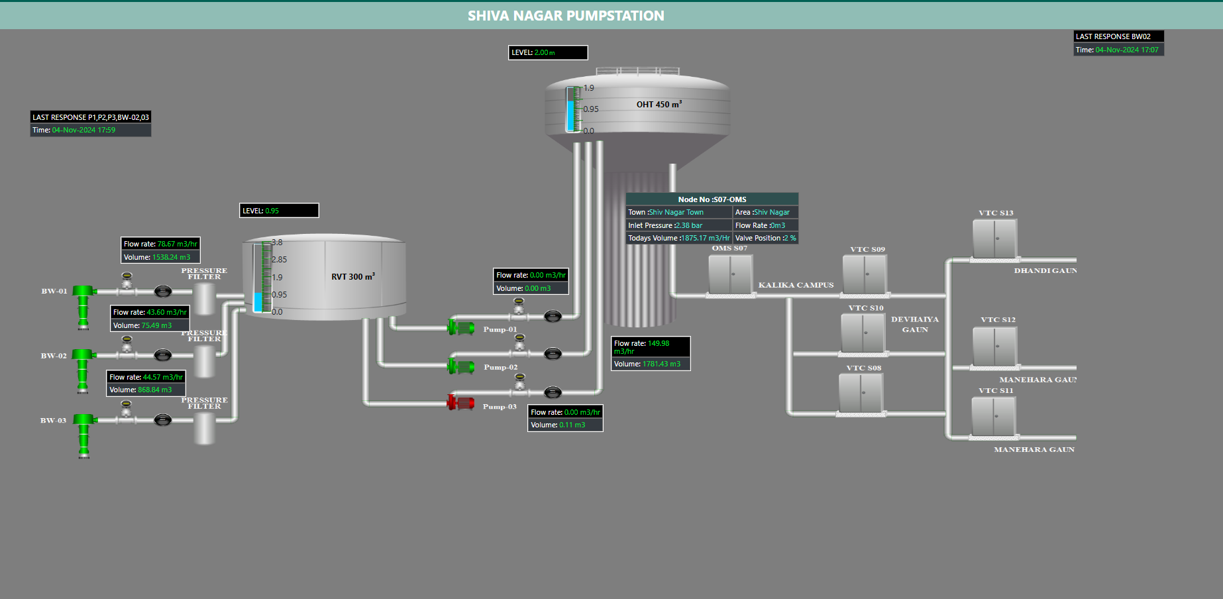Viewport: 1223px width, 599px height.
Task: Select the VTC S13 cabinet icon
Action: pyautogui.click(x=994, y=239)
